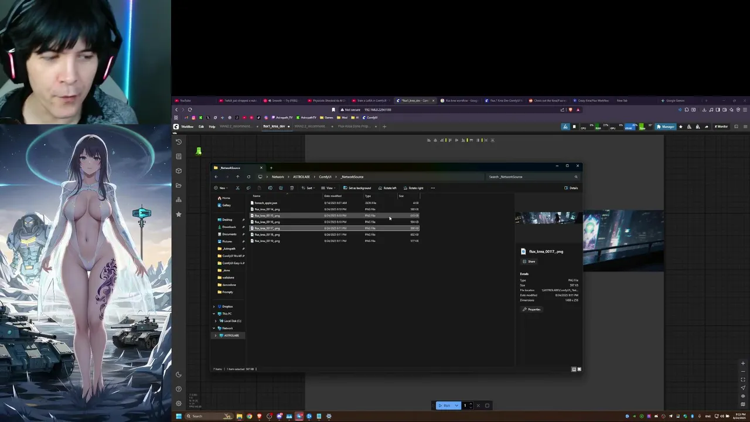Screen dimensions: 750x422
Task: Open ComfyUI node library sidebar icon
Action: tap(179, 156)
